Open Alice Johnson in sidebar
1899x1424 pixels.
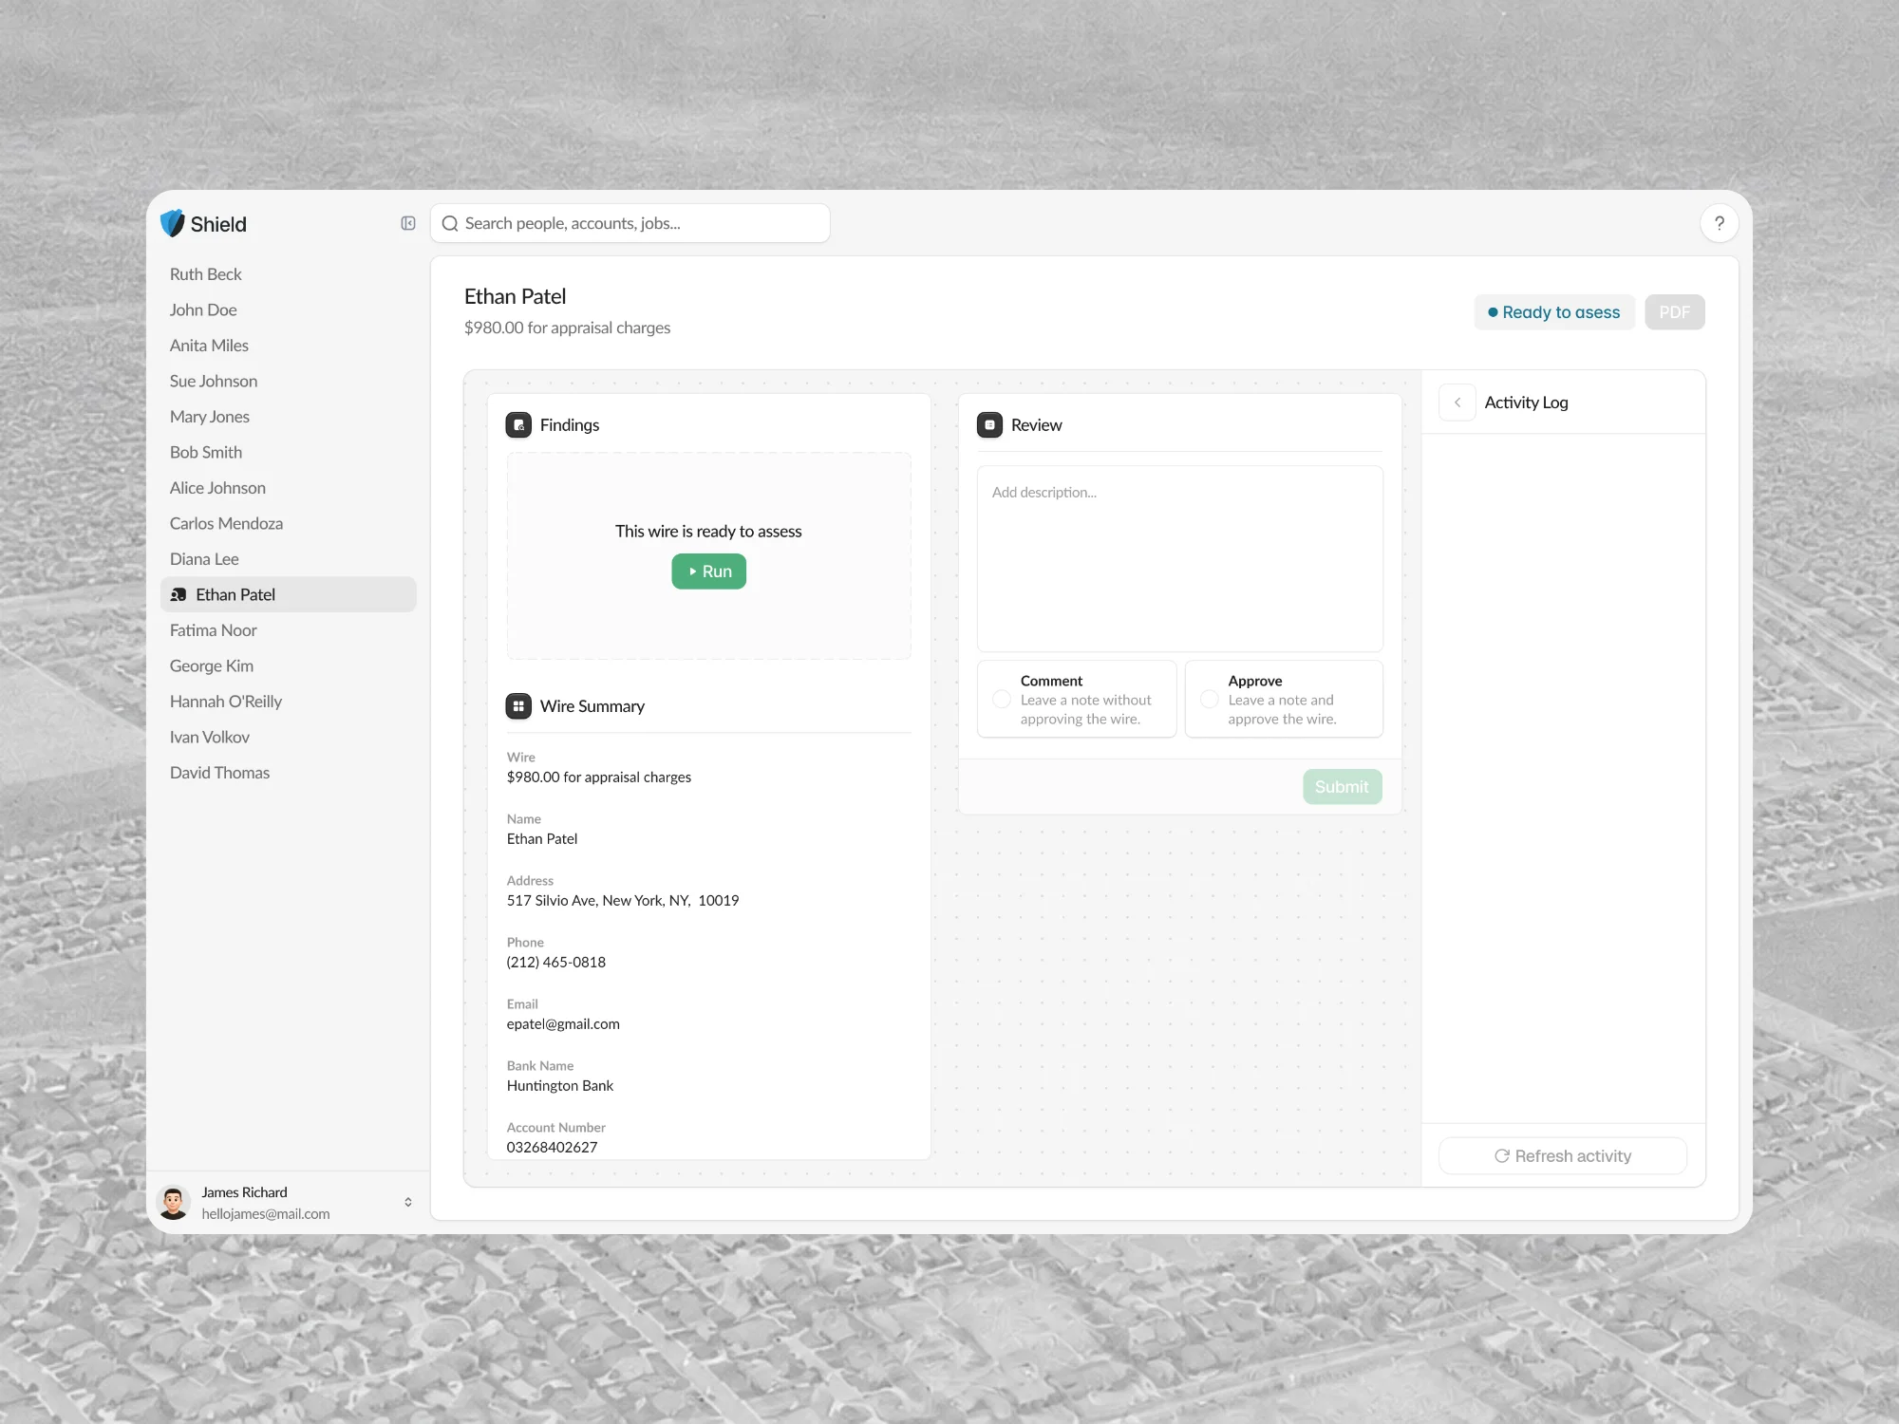click(x=217, y=488)
